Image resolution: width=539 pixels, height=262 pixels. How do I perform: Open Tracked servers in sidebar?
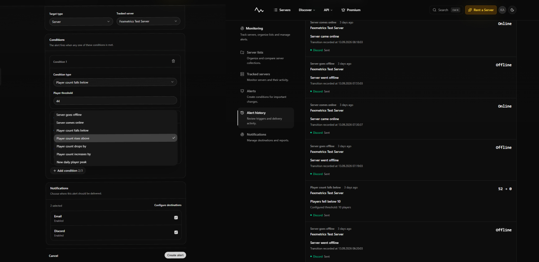coord(266,77)
